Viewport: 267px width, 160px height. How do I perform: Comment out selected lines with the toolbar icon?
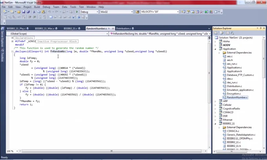(x=40, y=17)
